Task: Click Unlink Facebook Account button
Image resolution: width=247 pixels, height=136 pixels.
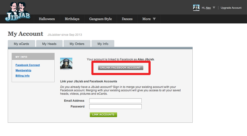Action: point(120,68)
